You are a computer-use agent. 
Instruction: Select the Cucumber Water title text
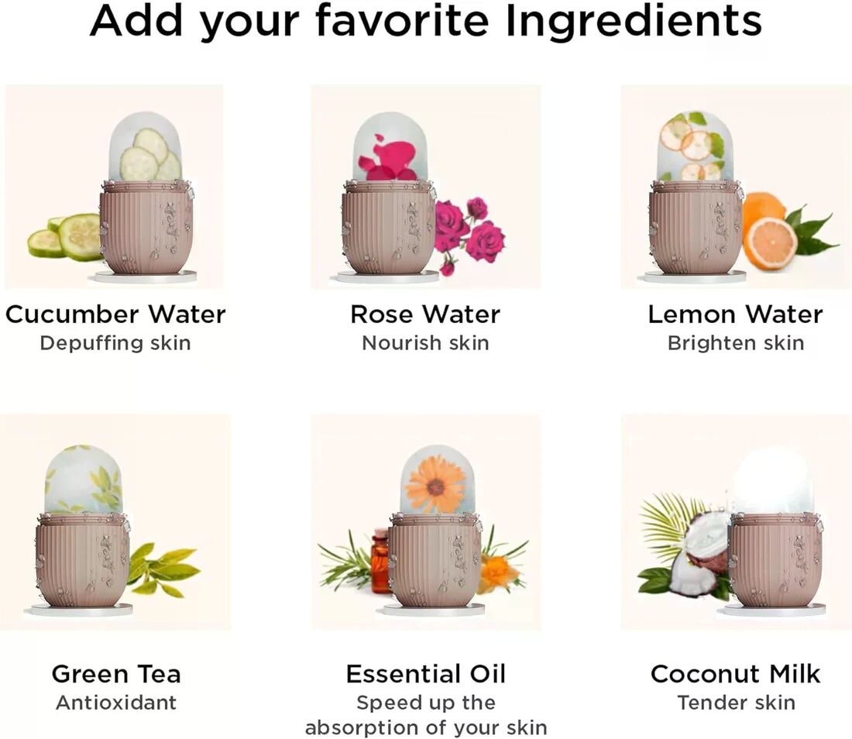[x=115, y=314]
